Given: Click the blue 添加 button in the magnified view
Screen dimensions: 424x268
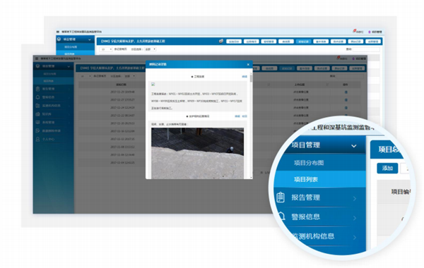Looking at the screenshot, I should point(387,168).
